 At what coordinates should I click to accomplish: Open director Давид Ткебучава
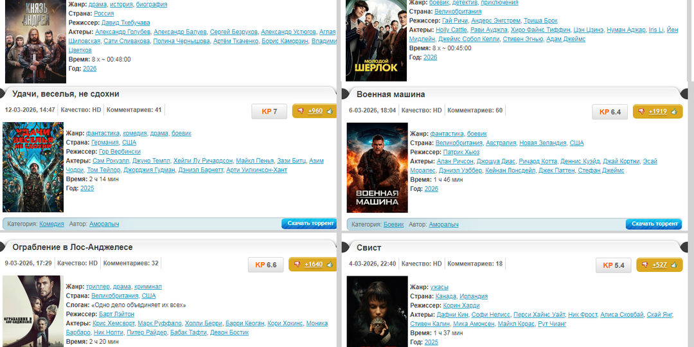coord(126,22)
